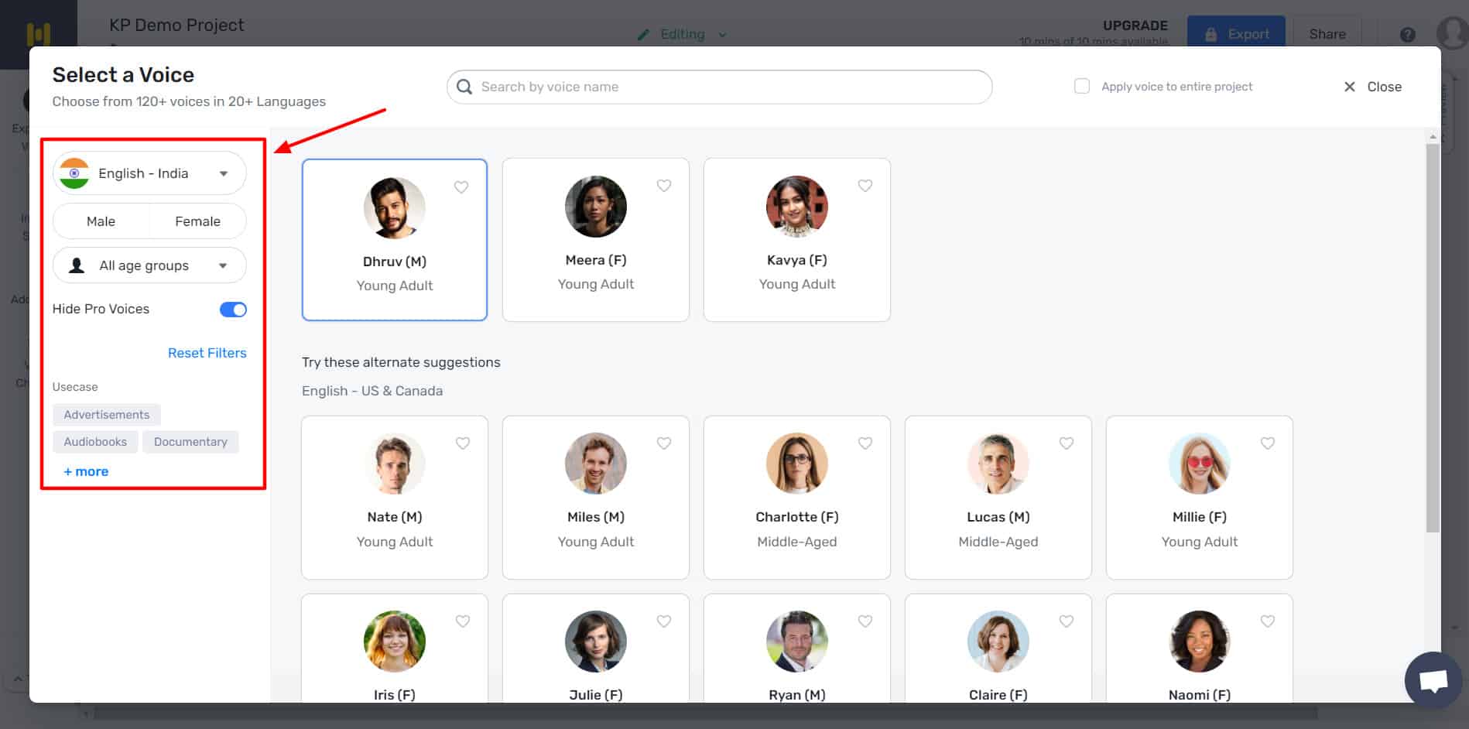The width and height of the screenshot is (1469, 729).
Task: Click the heart icon on Lucas card
Action: point(1067,443)
